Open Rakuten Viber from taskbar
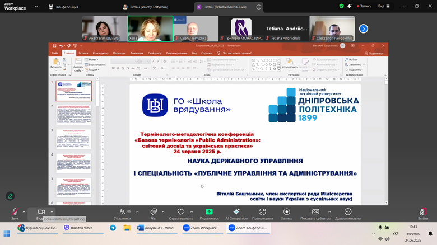The height and width of the screenshot is (245, 437). (83, 228)
